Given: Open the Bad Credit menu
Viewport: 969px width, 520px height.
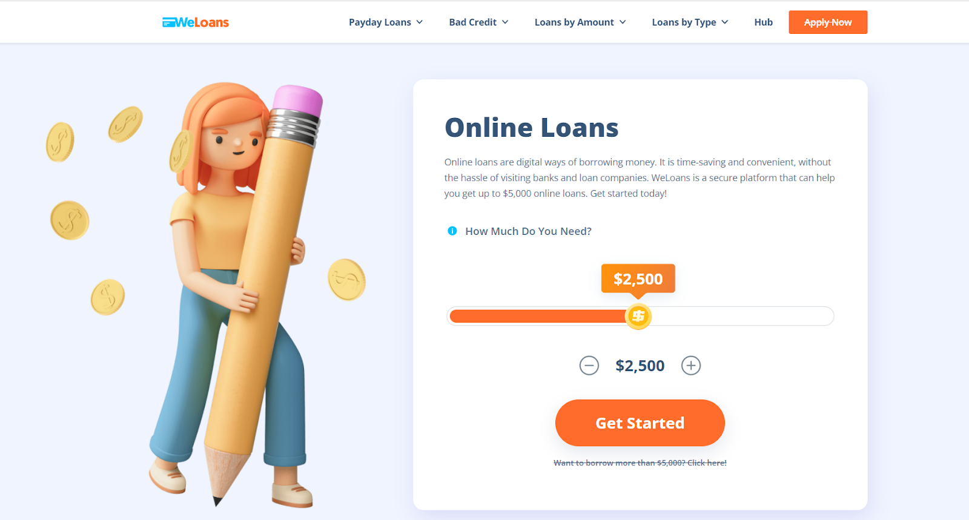Looking at the screenshot, I should click(x=472, y=22).
